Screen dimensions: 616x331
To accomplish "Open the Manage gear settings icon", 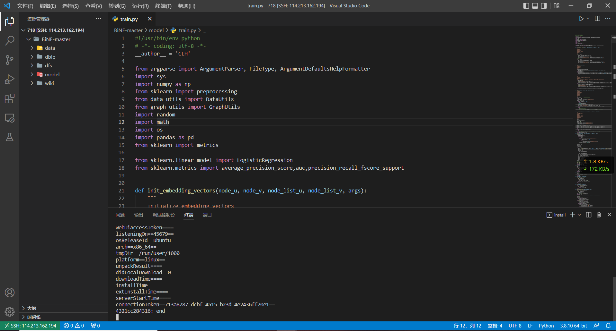I will tap(10, 312).
